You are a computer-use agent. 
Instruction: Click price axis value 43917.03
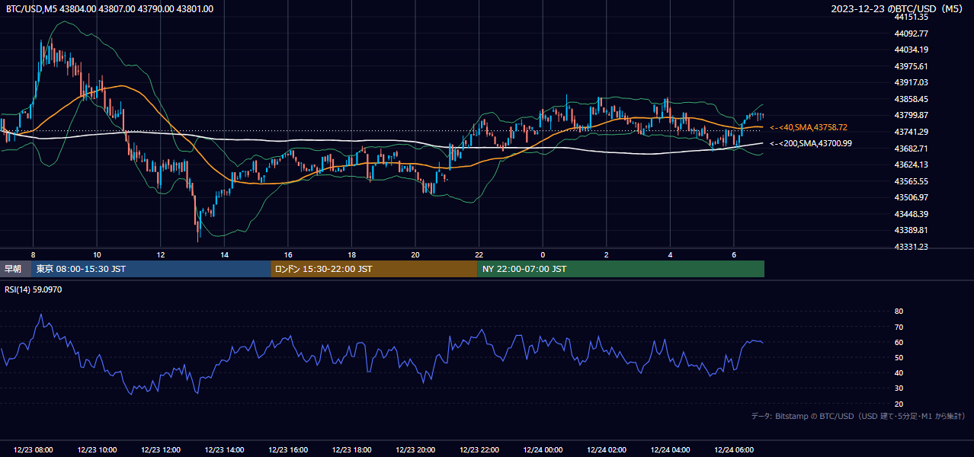(911, 82)
